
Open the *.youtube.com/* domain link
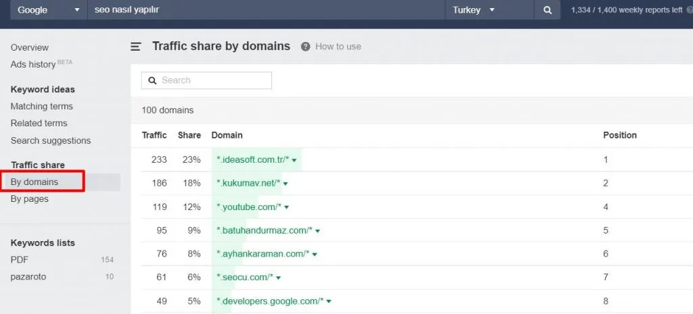tap(249, 207)
